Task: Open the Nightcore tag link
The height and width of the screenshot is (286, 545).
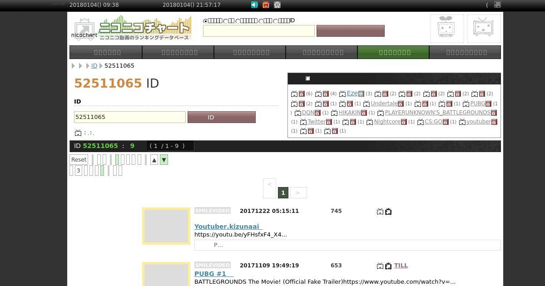Action: 387,122
